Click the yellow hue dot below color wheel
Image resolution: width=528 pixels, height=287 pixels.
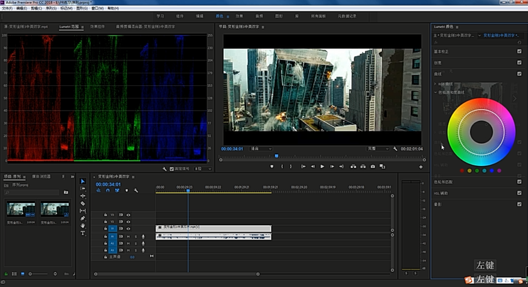pyautogui.click(x=470, y=171)
